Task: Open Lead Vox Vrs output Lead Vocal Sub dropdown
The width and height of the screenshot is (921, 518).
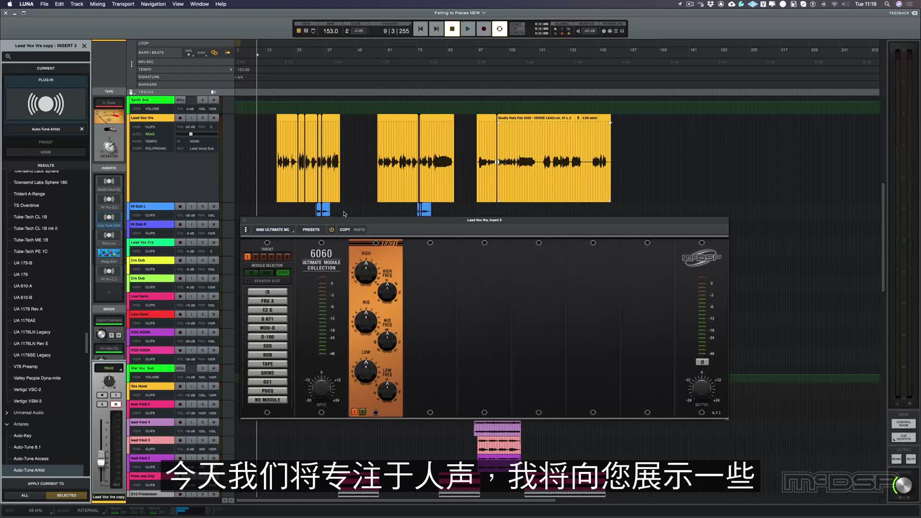Action: pyautogui.click(x=201, y=149)
